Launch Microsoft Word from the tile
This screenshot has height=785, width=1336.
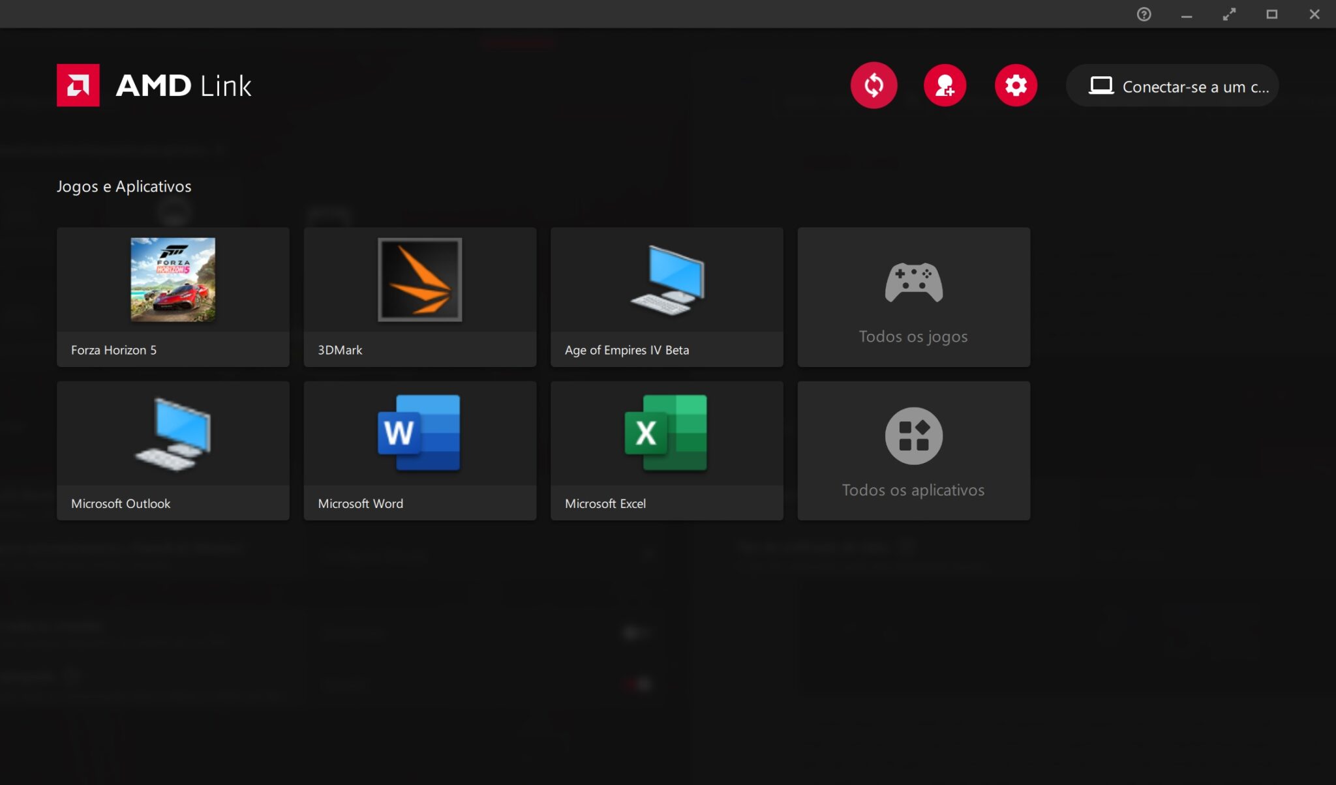pyautogui.click(x=420, y=451)
